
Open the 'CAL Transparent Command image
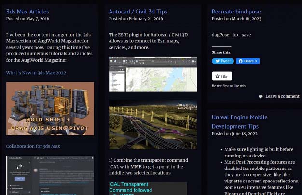(148, 188)
